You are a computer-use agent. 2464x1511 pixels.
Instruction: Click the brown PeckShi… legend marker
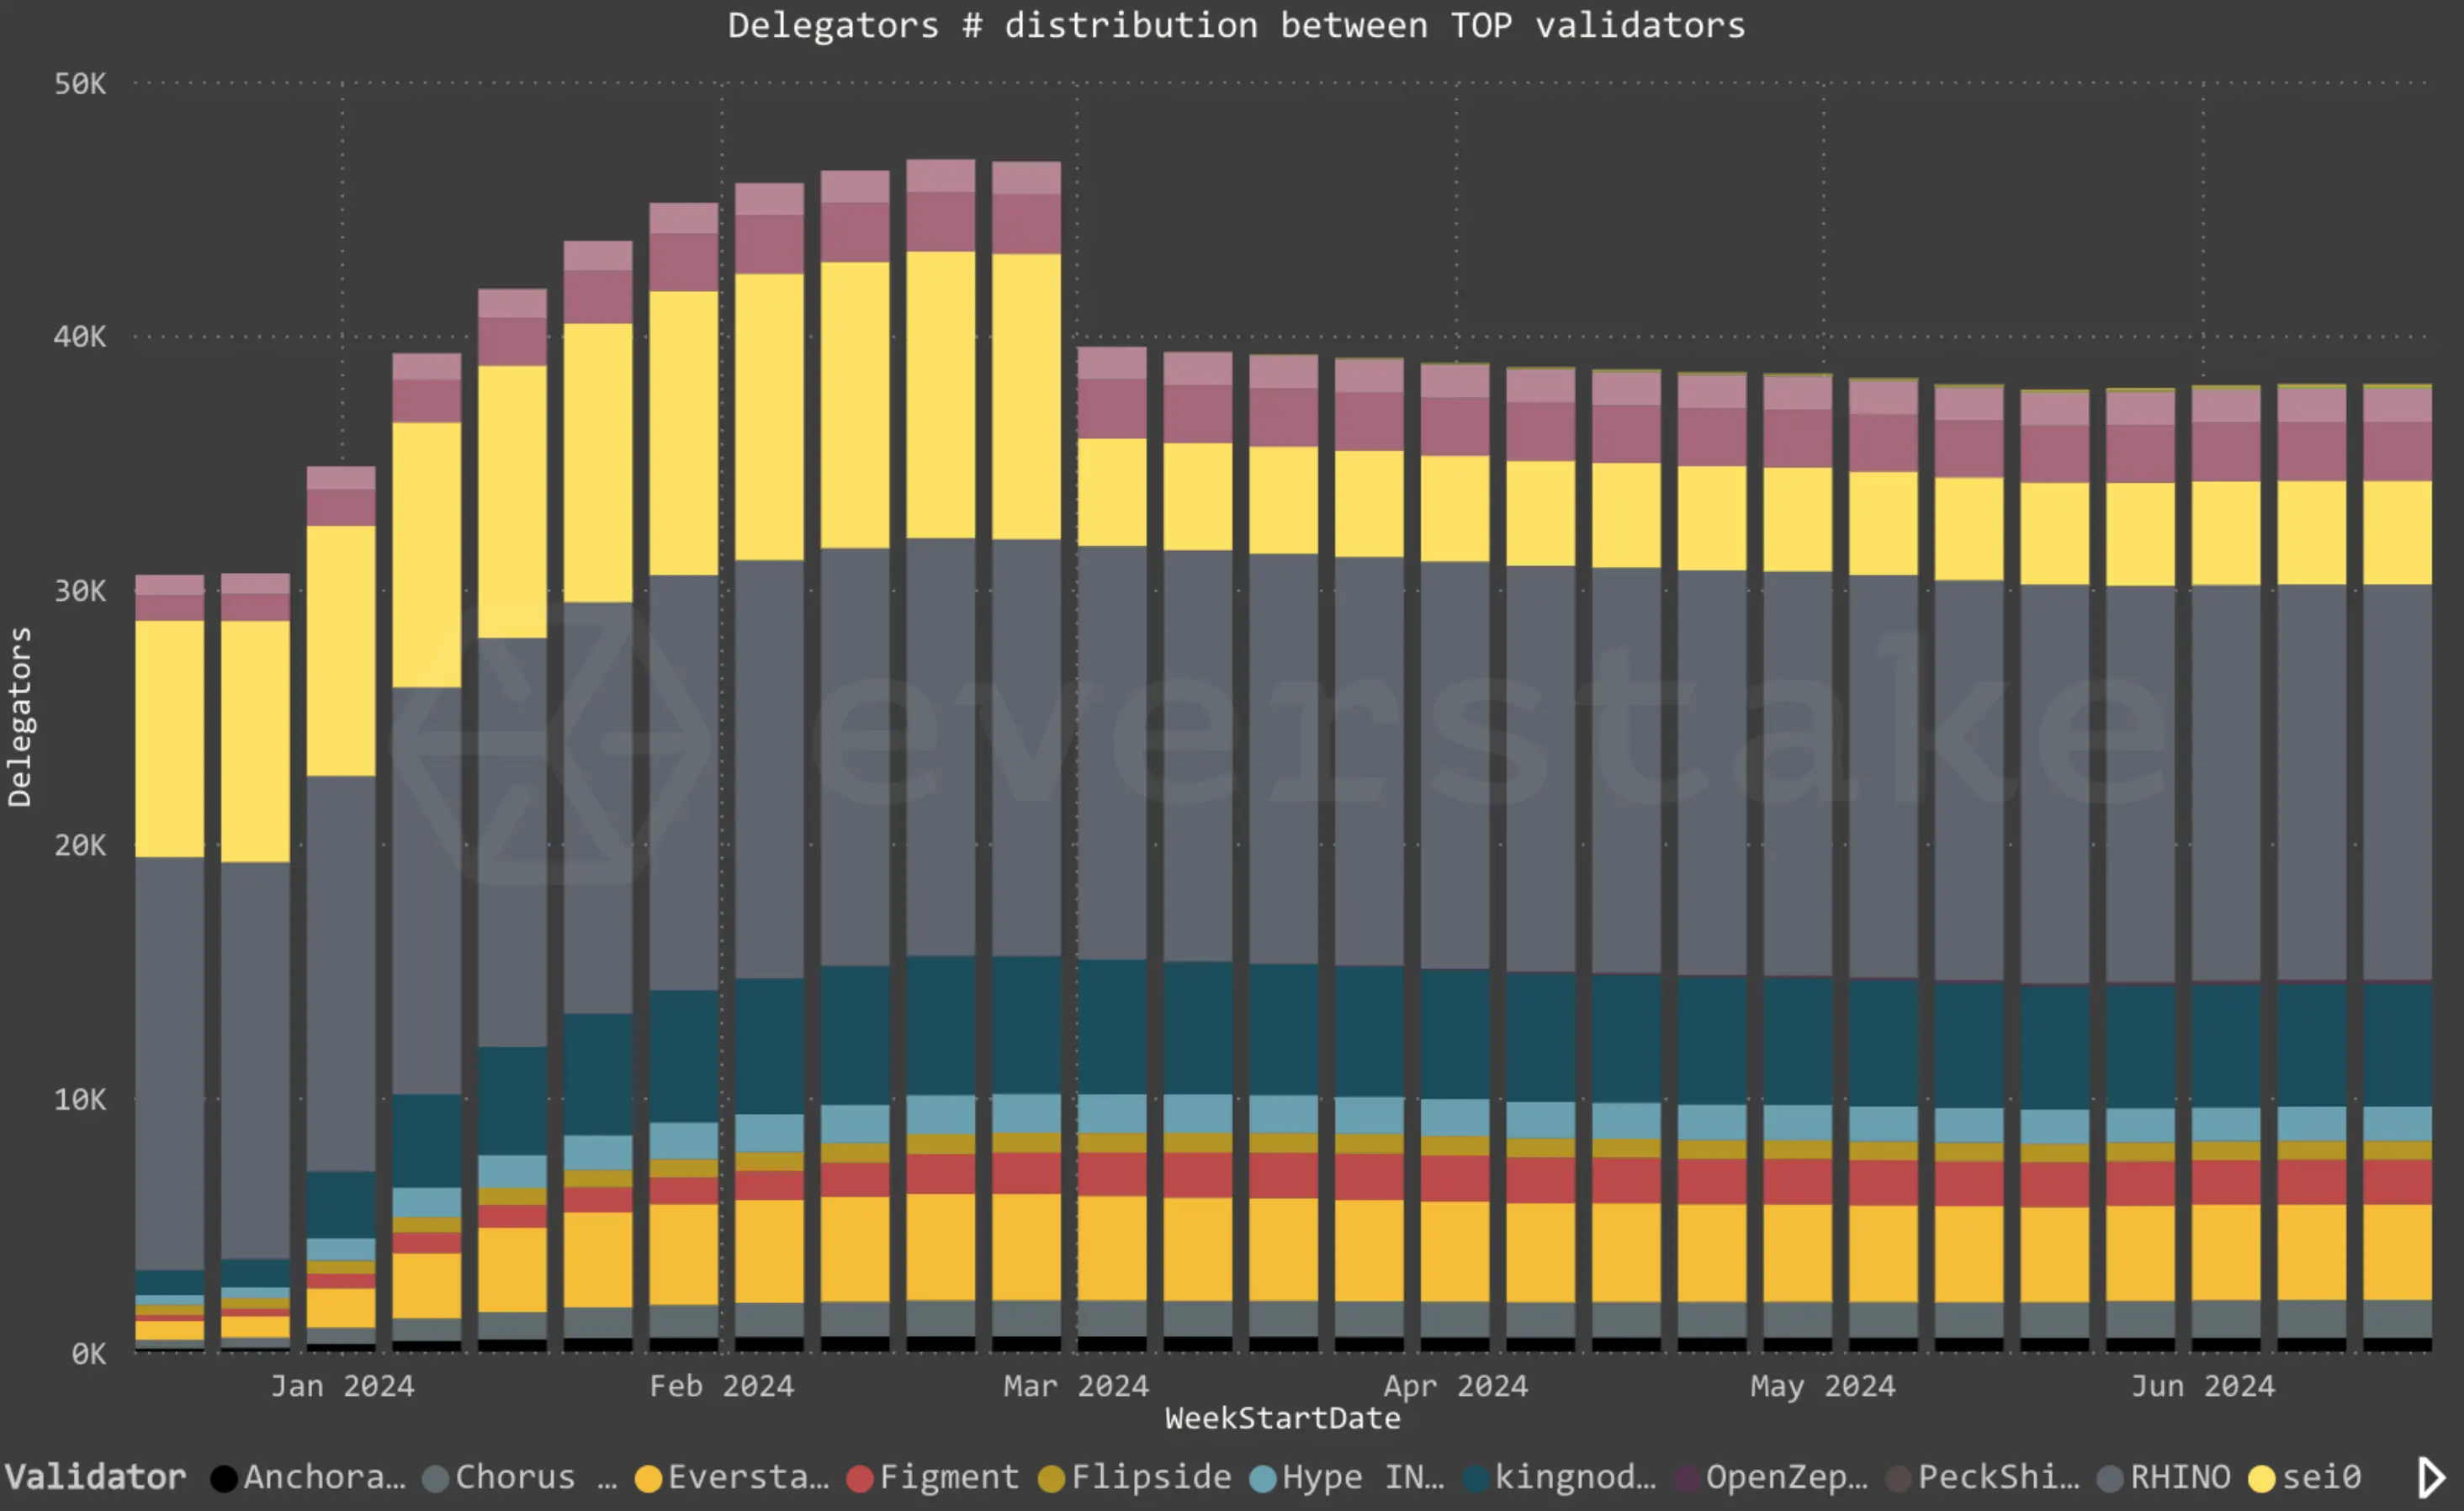tap(1899, 1478)
